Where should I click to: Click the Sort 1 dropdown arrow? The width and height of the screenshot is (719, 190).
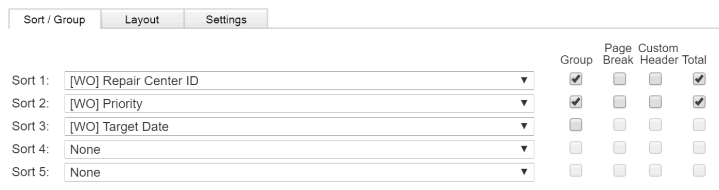tap(524, 81)
